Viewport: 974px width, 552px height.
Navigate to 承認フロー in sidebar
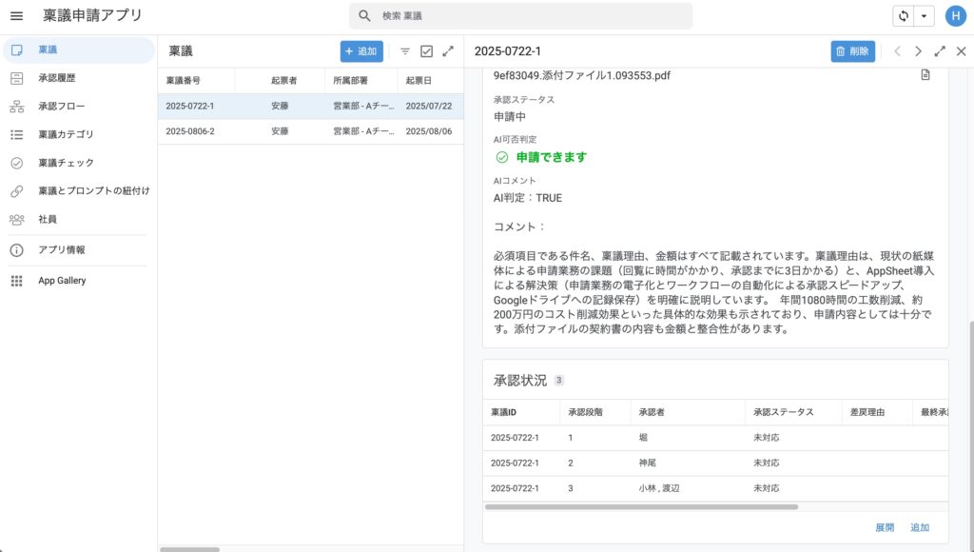click(x=61, y=107)
